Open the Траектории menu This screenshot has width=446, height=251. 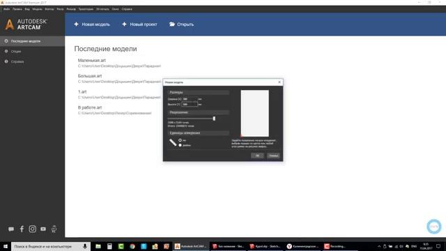[x=86, y=9]
